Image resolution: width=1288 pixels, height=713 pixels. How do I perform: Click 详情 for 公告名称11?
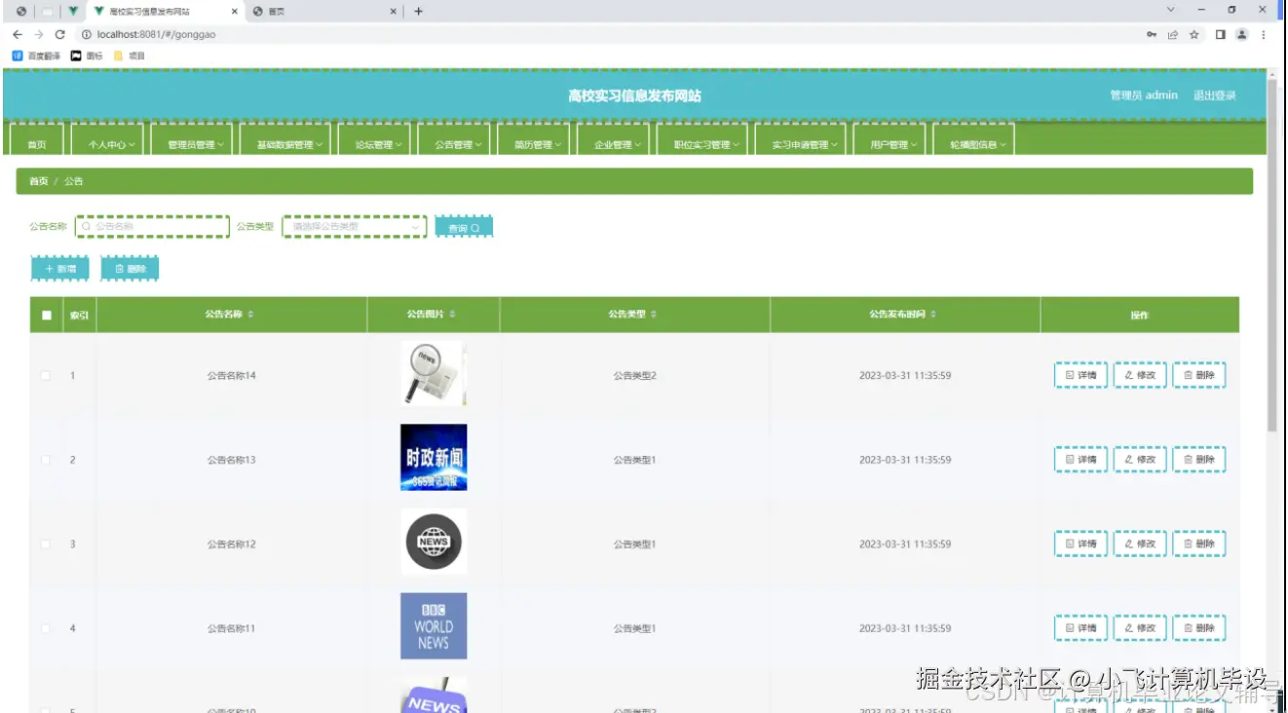(x=1080, y=628)
